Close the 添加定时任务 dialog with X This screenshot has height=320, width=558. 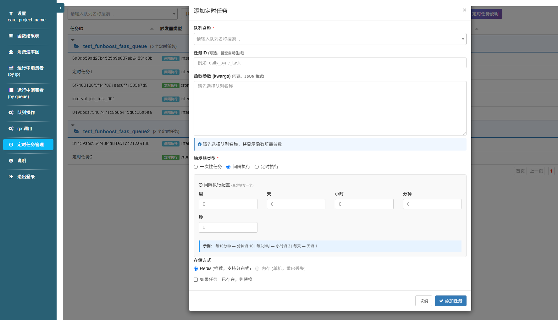pyautogui.click(x=464, y=10)
